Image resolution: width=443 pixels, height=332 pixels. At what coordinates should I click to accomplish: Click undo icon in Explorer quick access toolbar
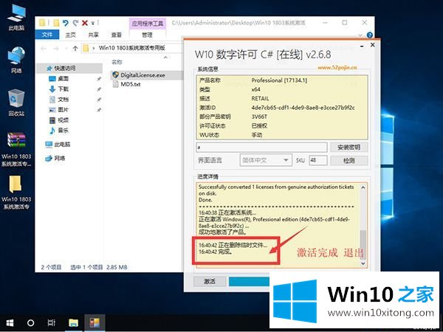66,23
